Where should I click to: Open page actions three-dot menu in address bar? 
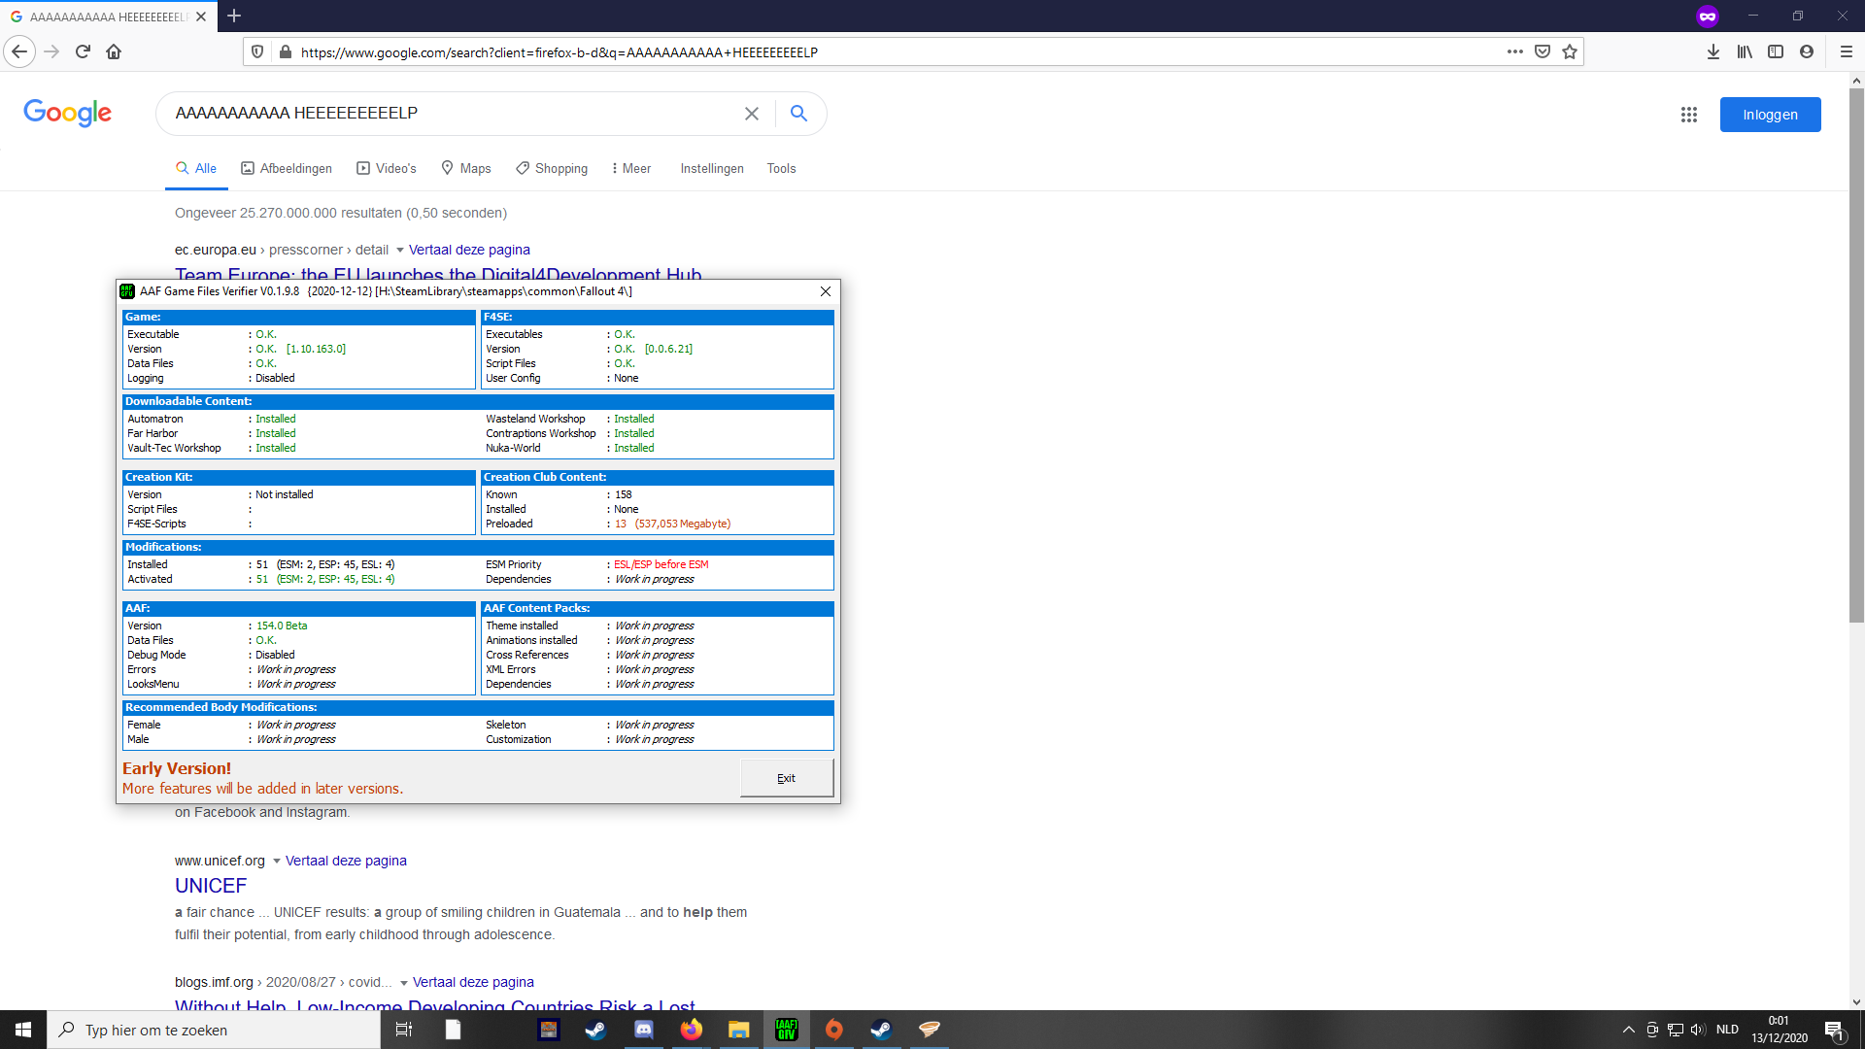pos(1515,51)
